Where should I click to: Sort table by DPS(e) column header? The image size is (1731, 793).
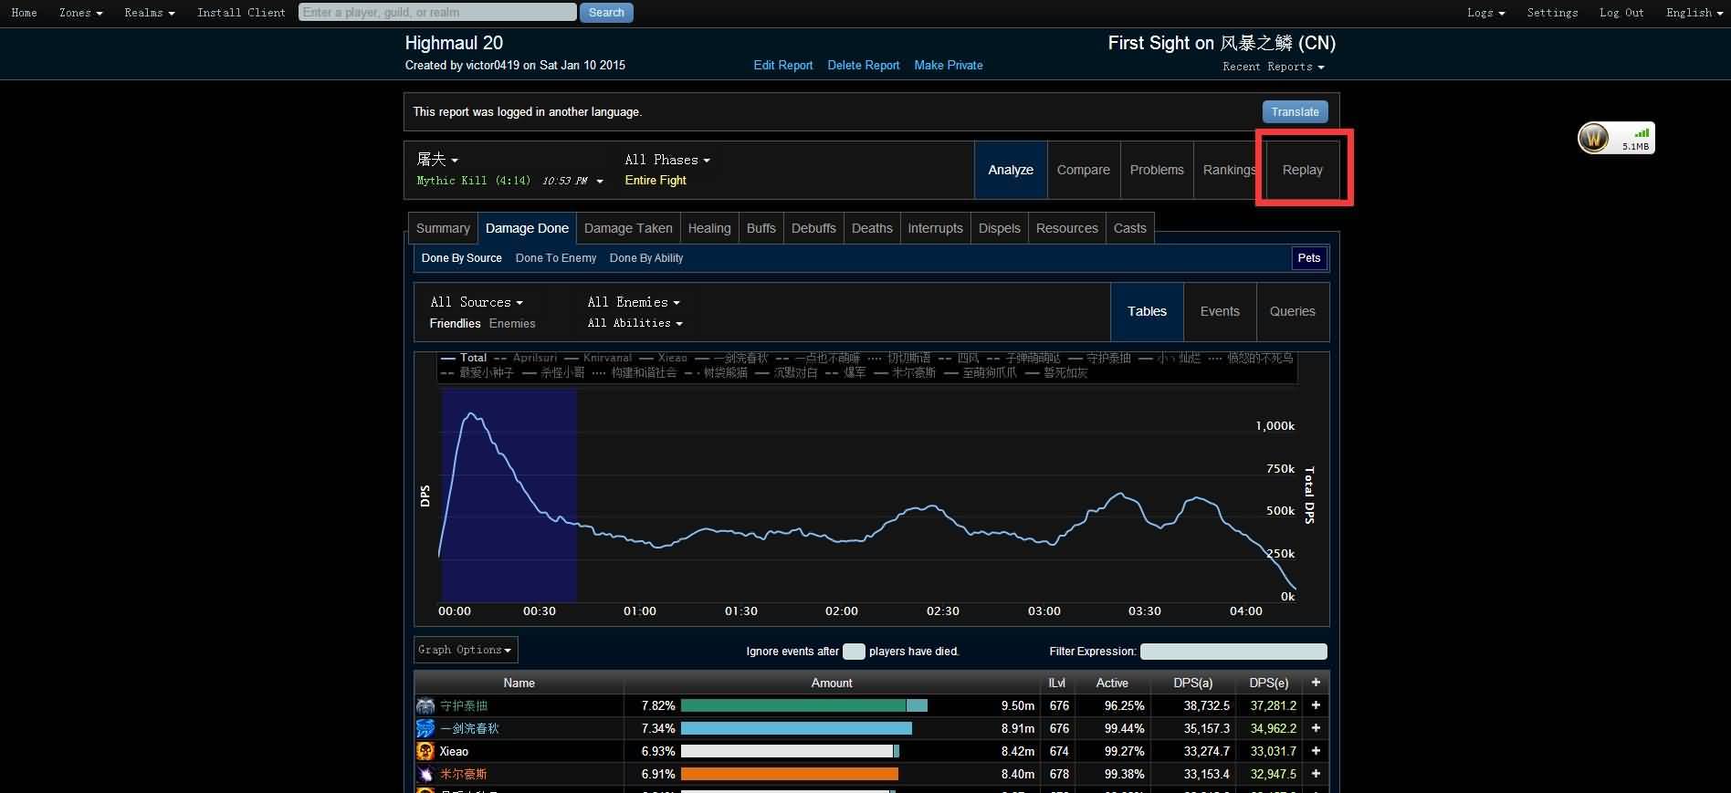coord(1269,683)
